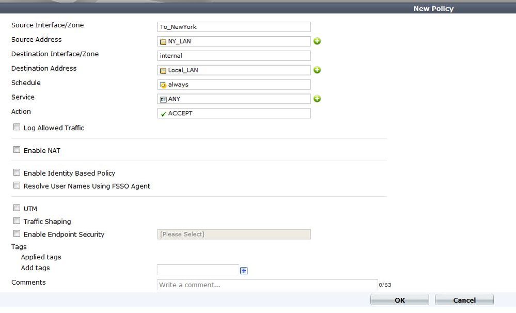Check Enable Identity Based Policy
The image size is (516, 313).
17,173
